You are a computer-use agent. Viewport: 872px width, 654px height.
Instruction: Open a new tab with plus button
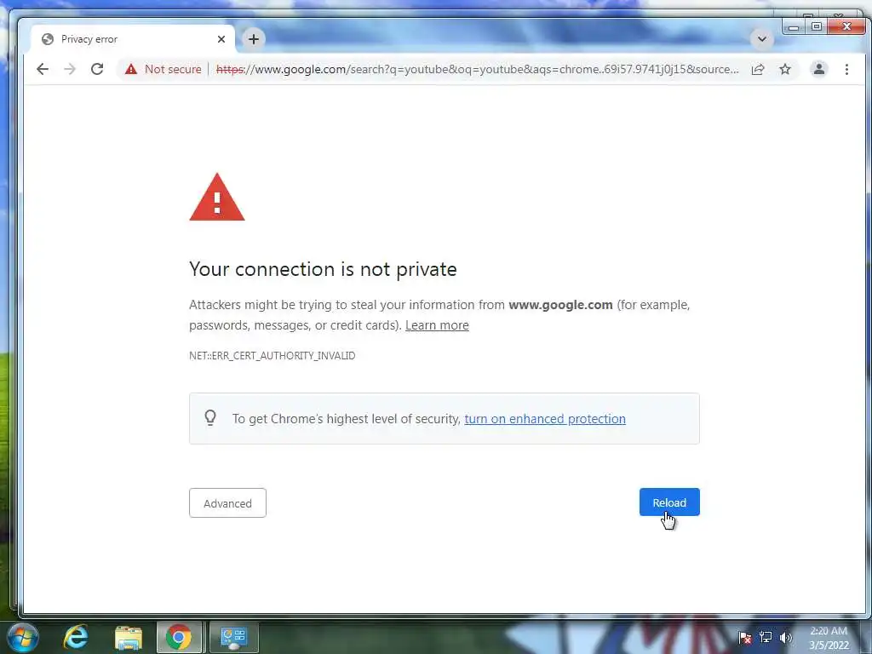click(254, 39)
